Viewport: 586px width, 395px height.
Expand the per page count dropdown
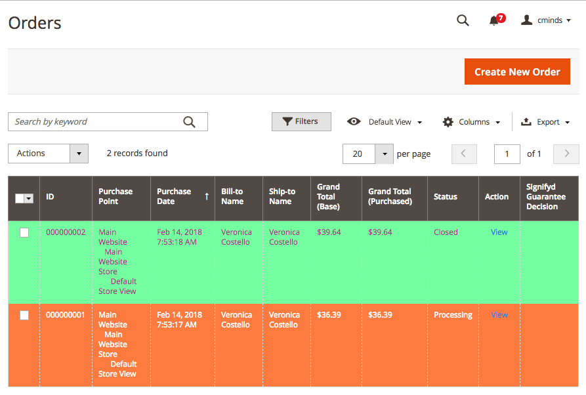[384, 154]
